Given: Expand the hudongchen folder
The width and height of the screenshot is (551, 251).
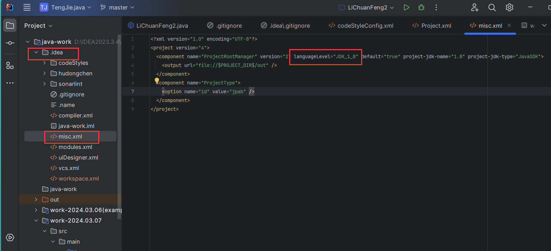Looking at the screenshot, I should click(x=45, y=73).
